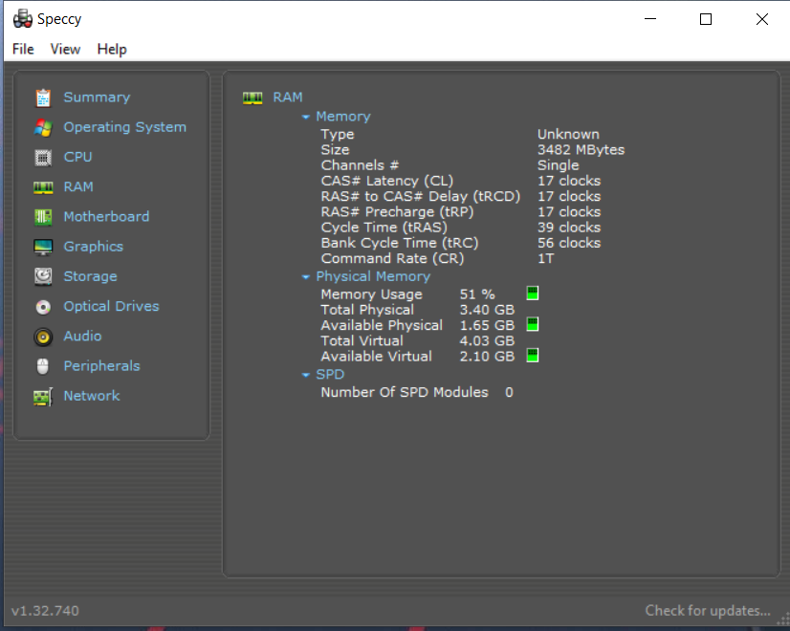Open the Storage section
The height and width of the screenshot is (631, 790).
pos(90,276)
